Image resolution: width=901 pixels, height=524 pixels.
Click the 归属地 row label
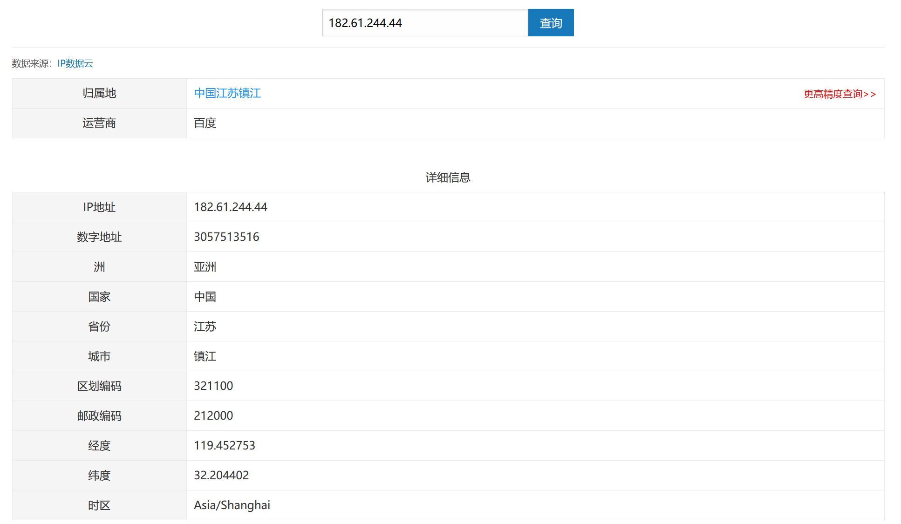tap(98, 93)
